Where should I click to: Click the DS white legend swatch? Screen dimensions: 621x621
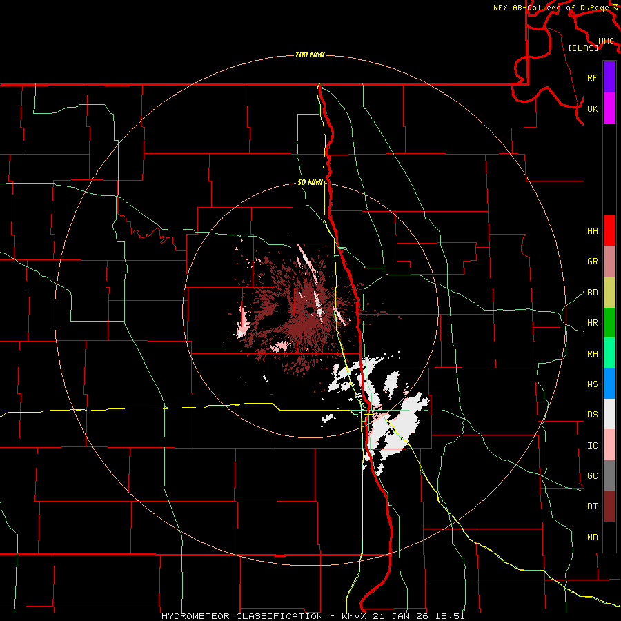609,414
